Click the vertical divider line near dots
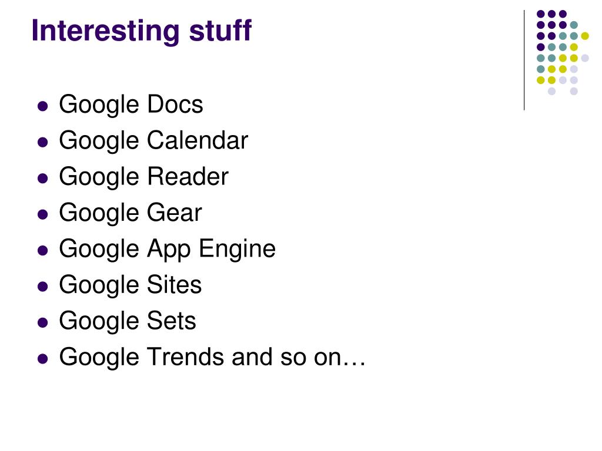Image resolution: width=602 pixels, height=451 pixels. point(524,60)
